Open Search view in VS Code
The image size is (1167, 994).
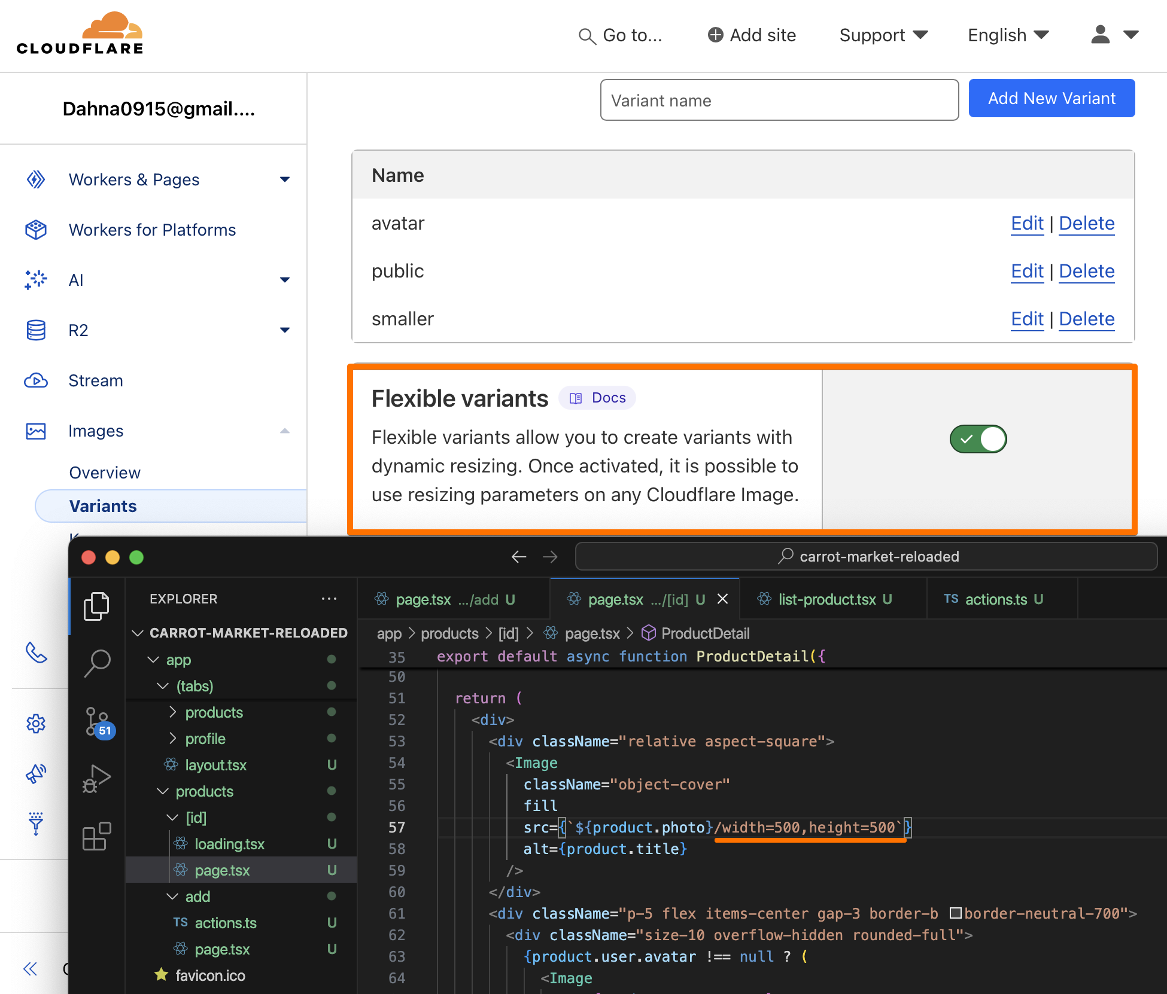point(97,663)
